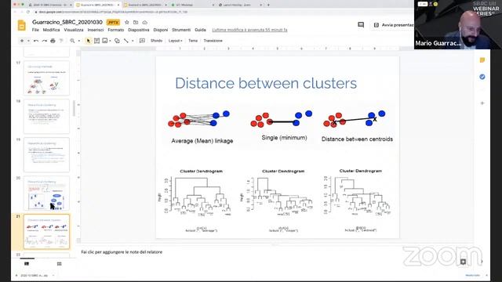Open the Tasks side panel icon
The height and width of the screenshot is (282, 502).
point(482,77)
